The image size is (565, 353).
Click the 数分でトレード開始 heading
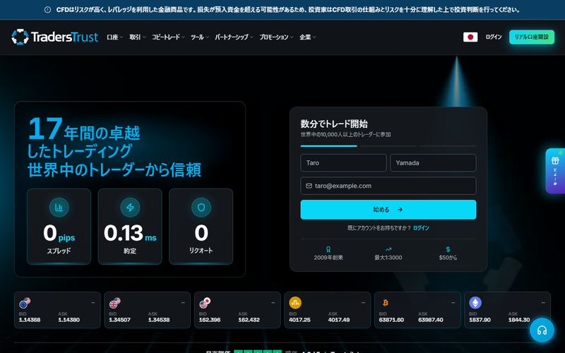[334, 124]
